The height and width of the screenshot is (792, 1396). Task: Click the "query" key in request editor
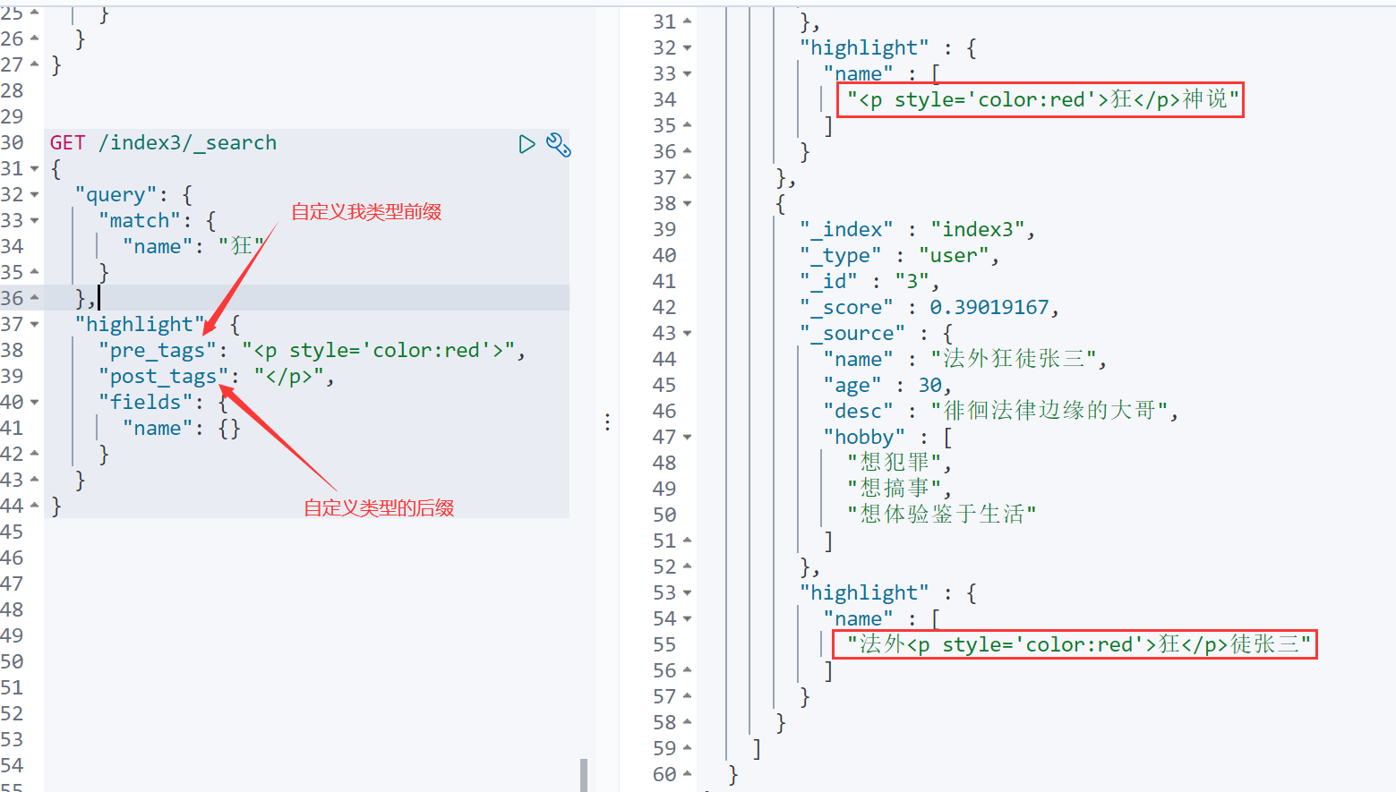coord(116,195)
